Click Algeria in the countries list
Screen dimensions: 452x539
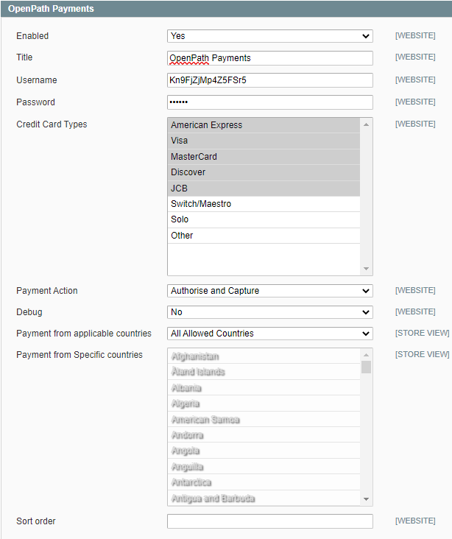pos(264,404)
